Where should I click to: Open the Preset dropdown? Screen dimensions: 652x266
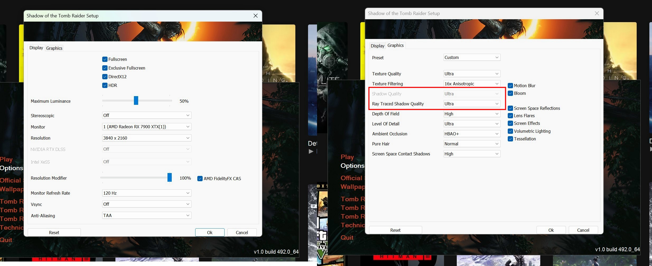[472, 57]
